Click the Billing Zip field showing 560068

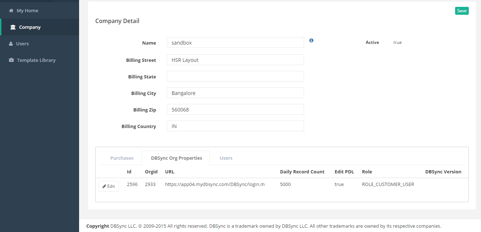[x=235, y=110]
